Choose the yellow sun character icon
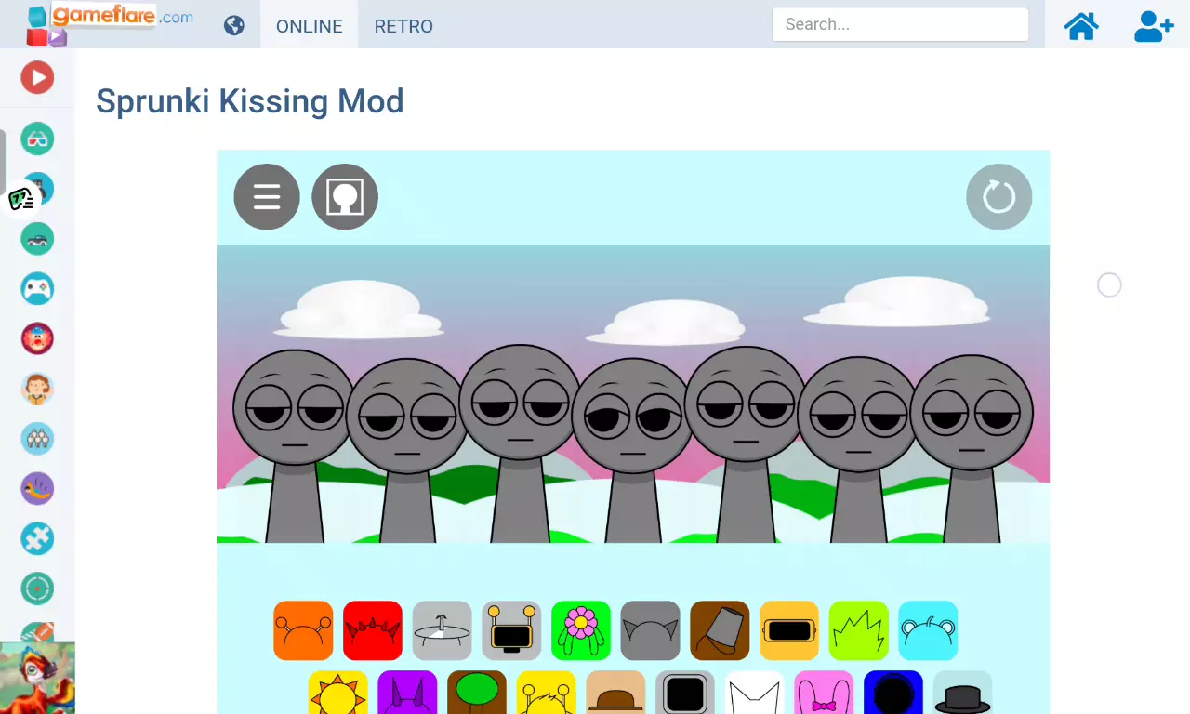 (338, 693)
